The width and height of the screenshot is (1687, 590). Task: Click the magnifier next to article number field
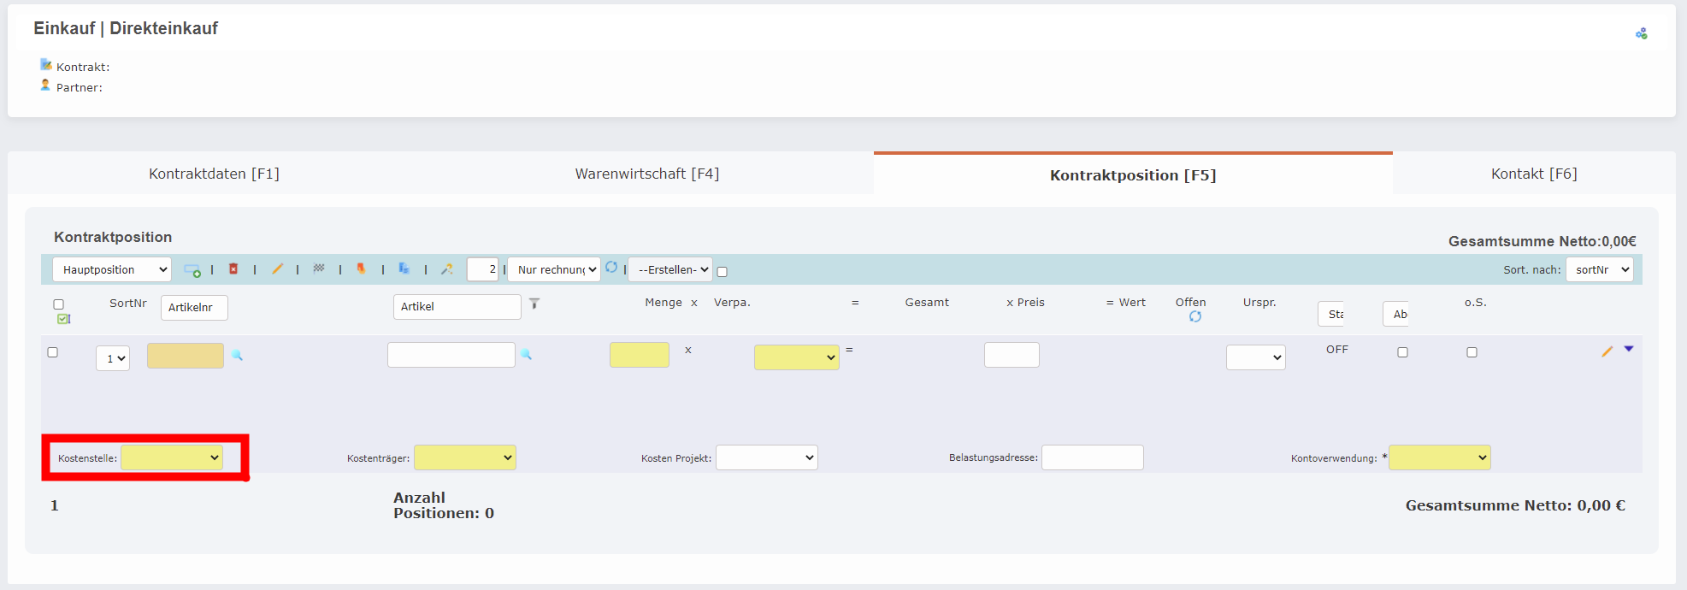238,356
